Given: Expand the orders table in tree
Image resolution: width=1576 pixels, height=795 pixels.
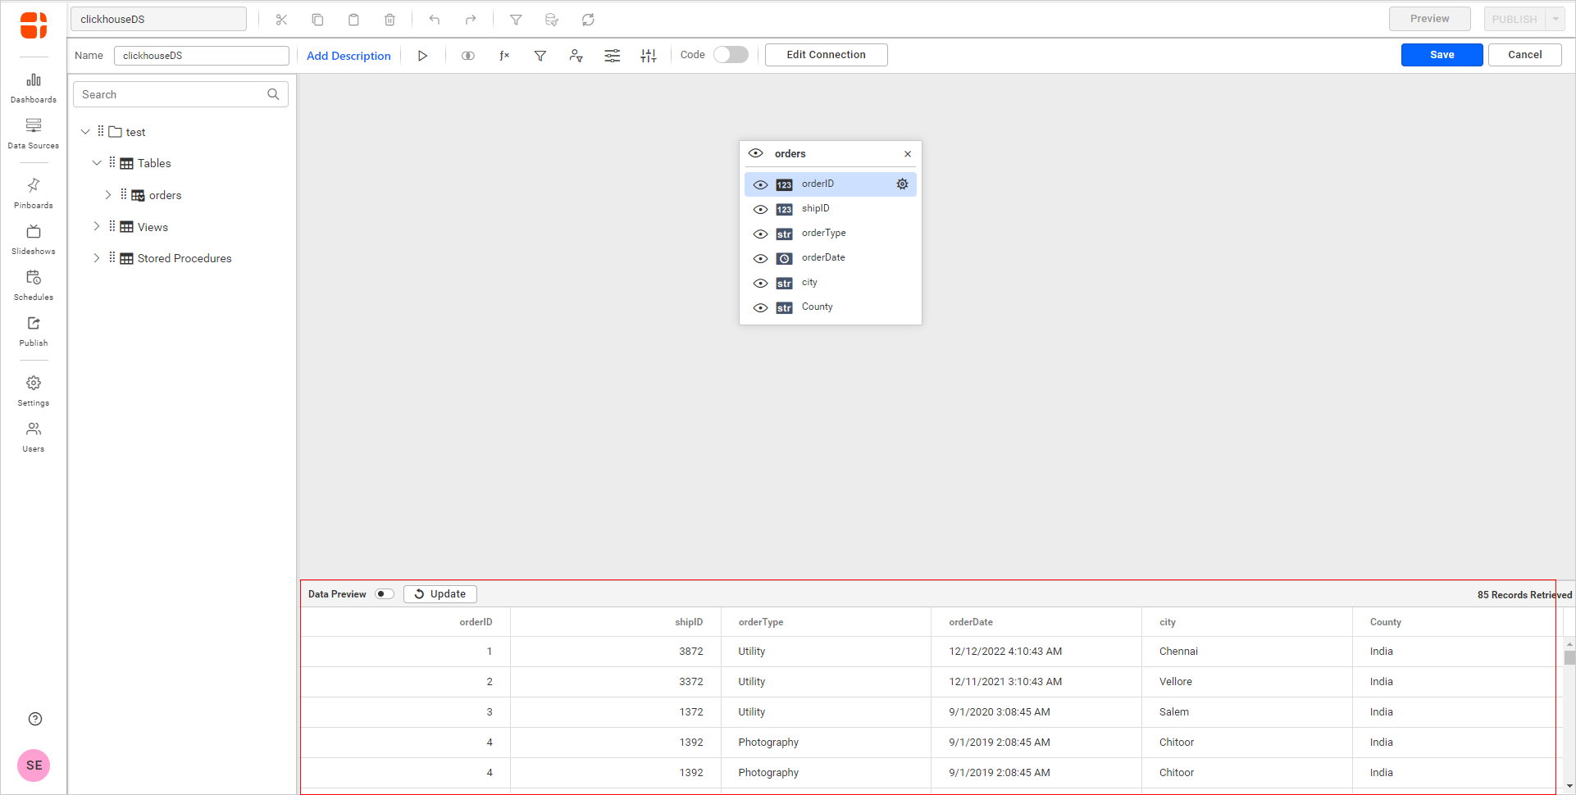Looking at the screenshot, I should pos(108,195).
